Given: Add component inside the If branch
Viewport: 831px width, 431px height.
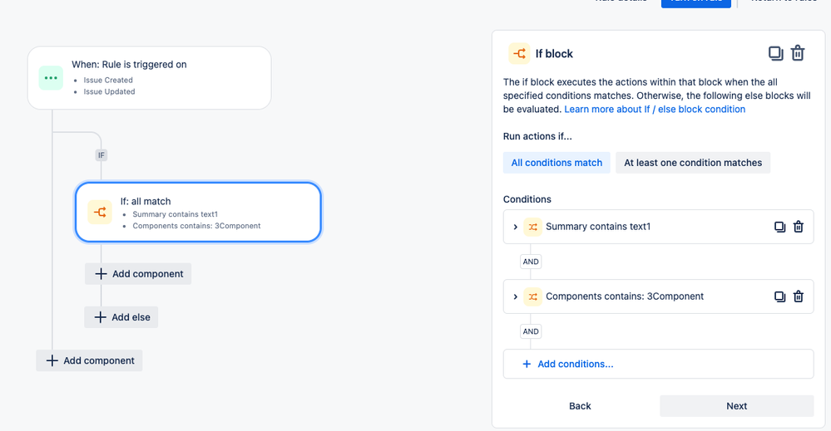Looking at the screenshot, I should pyautogui.click(x=138, y=274).
